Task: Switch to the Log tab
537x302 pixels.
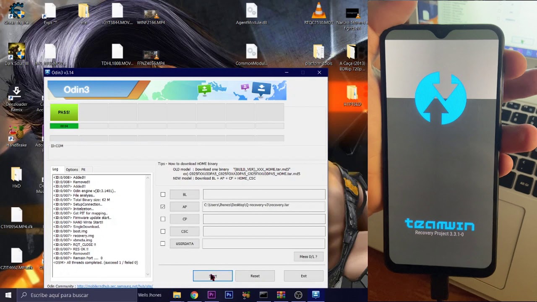Action: pos(55,169)
